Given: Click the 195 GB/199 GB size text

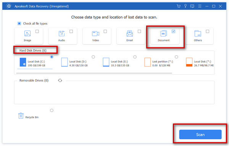Looking at the screenshot, I should (x=37, y=66).
